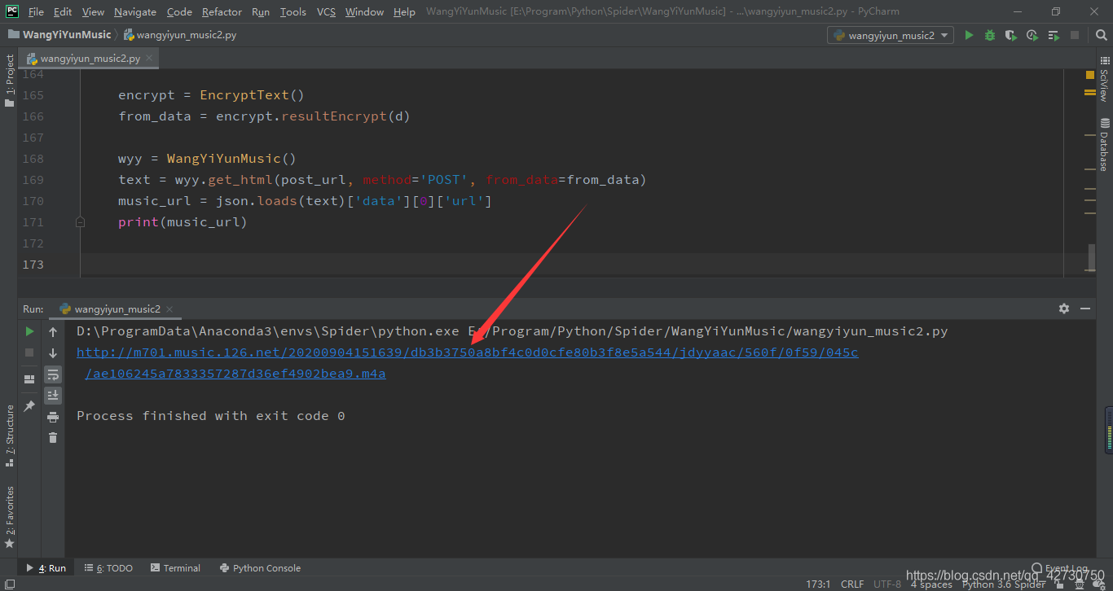Viewport: 1113px width, 591px height.
Task: Run with Coverage using the shield icon
Action: click(x=1011, y=35)
